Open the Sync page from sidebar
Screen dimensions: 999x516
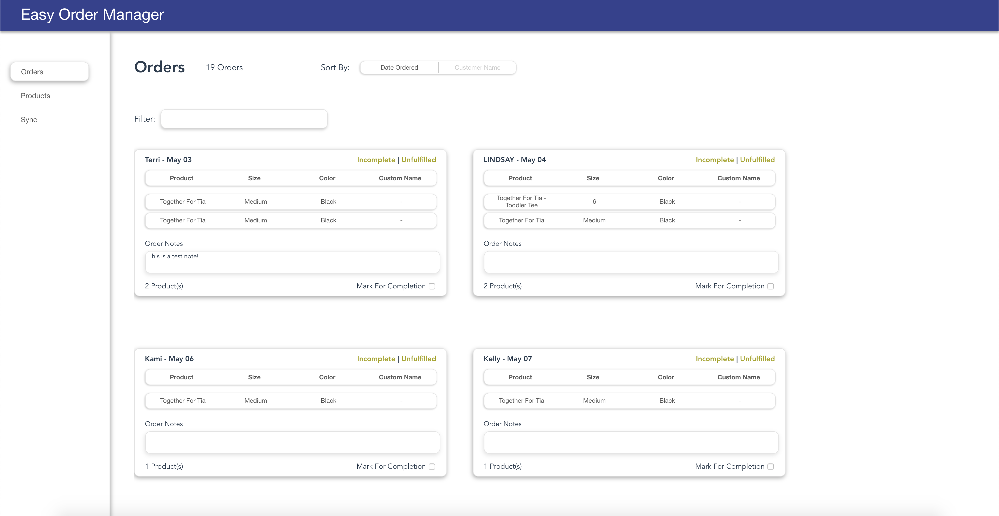click(x=29, y=120)
